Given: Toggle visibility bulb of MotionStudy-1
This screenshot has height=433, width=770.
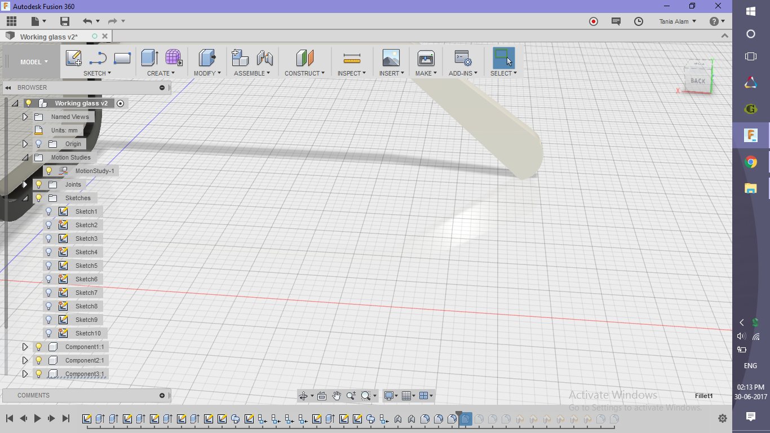Looking at the screenshot, I should pos(48,171).
